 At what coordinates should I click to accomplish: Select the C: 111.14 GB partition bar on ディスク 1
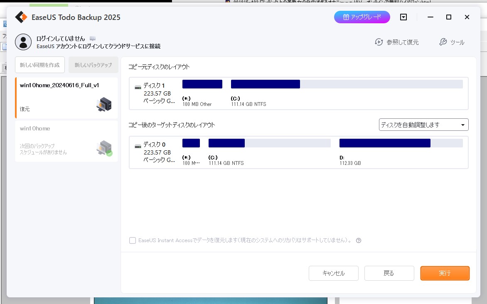coord(347,84)
